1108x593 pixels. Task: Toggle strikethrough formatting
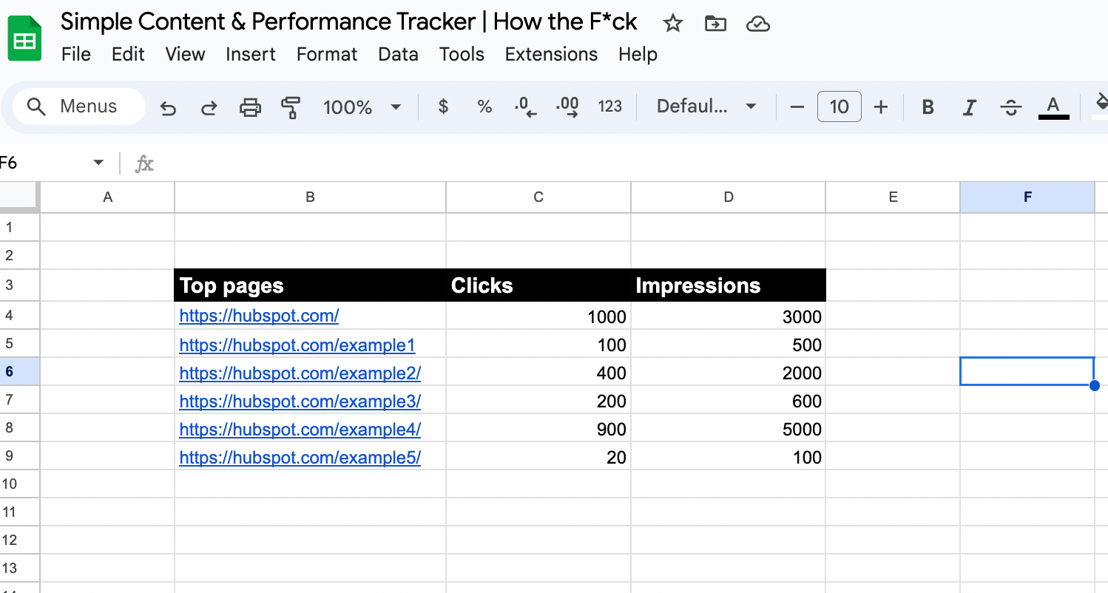pos(1010,107)
